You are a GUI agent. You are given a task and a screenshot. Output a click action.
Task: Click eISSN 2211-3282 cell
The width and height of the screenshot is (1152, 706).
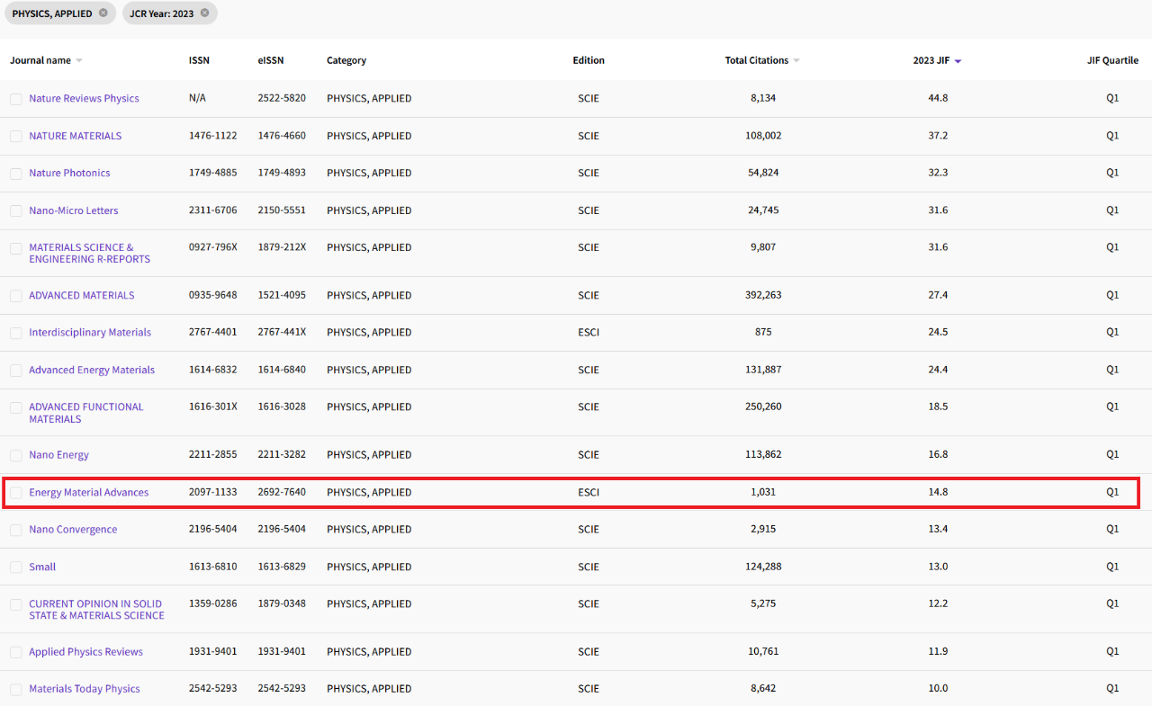[x=282, y=454]
